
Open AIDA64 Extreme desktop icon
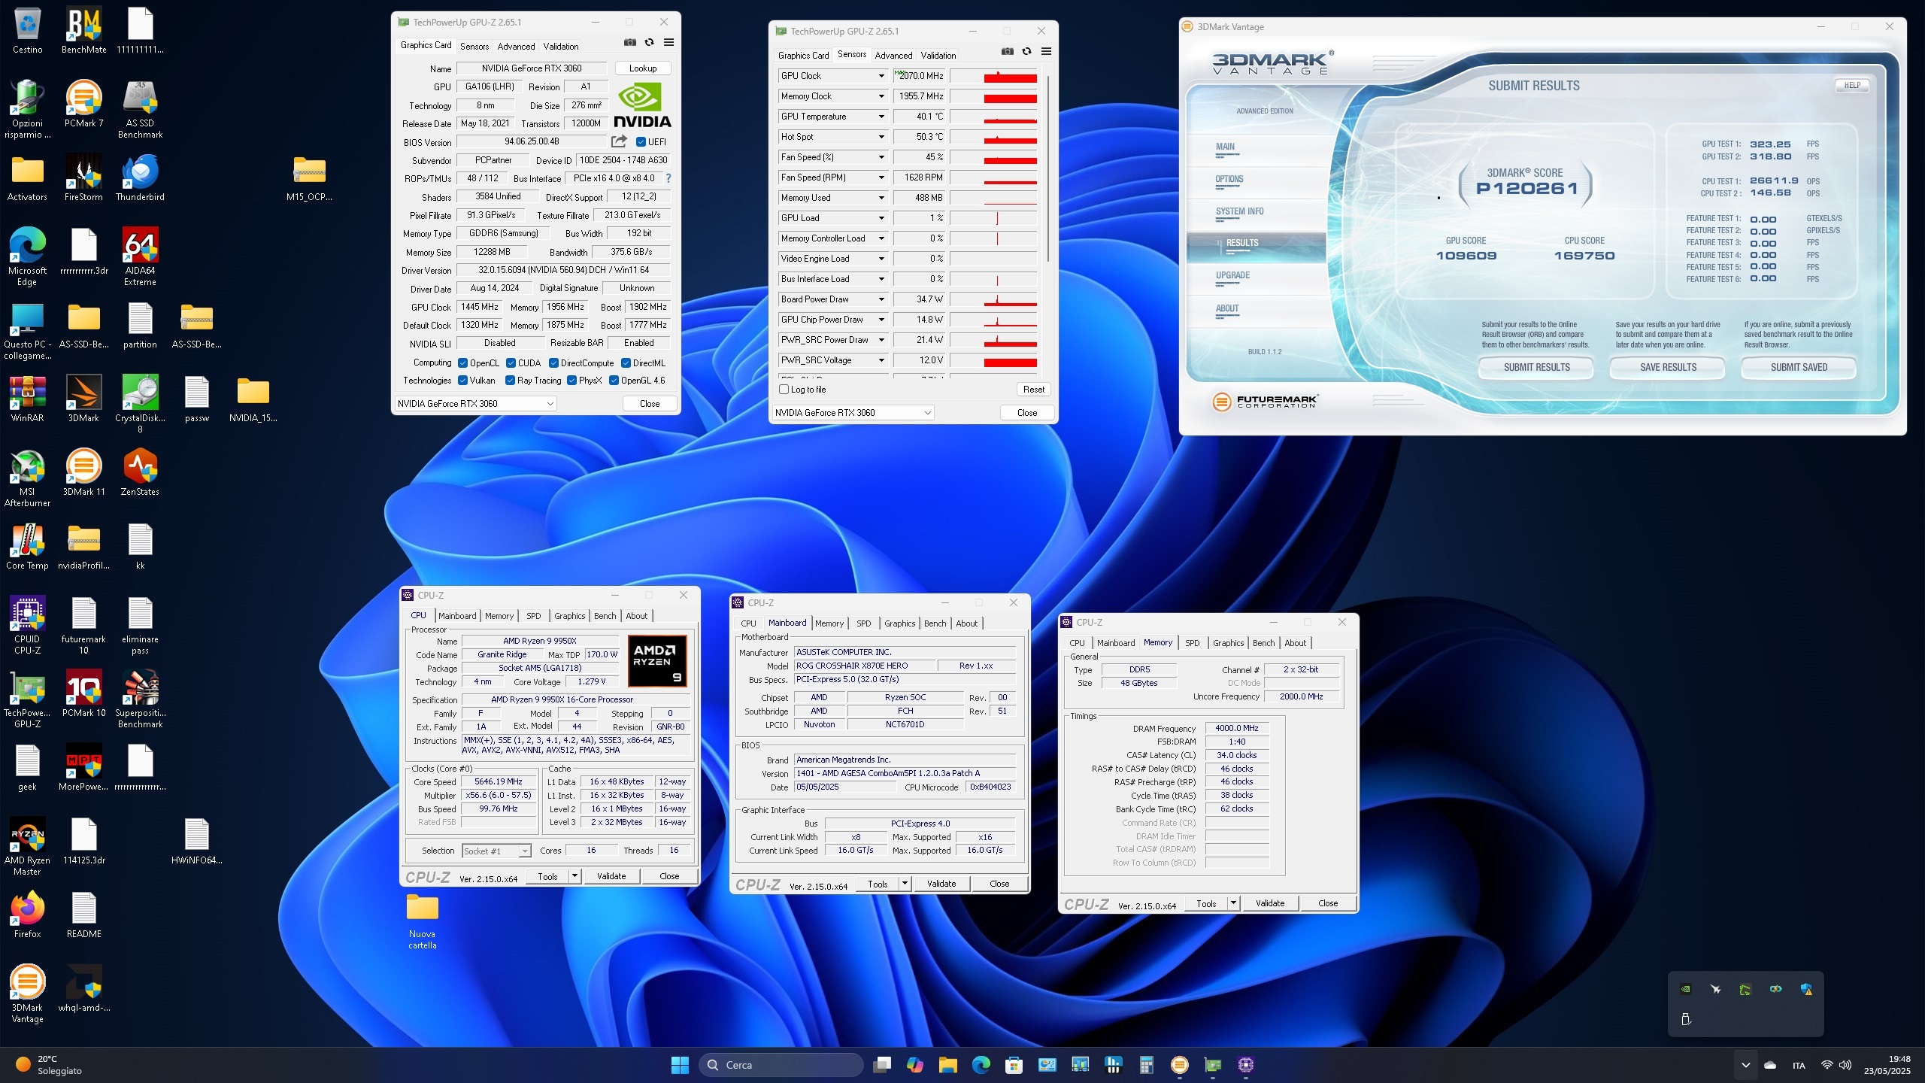[x=140, y=256]
